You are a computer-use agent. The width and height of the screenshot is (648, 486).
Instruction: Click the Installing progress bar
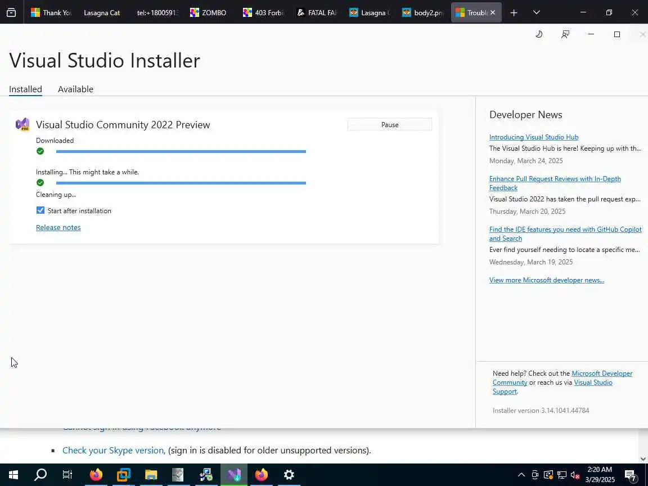[181, 183]
